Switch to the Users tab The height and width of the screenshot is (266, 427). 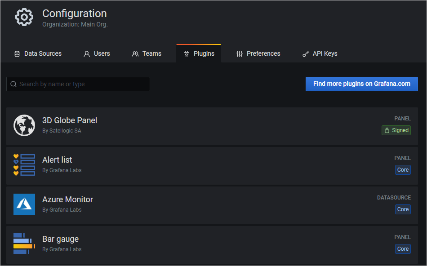[x=97, y=53]
